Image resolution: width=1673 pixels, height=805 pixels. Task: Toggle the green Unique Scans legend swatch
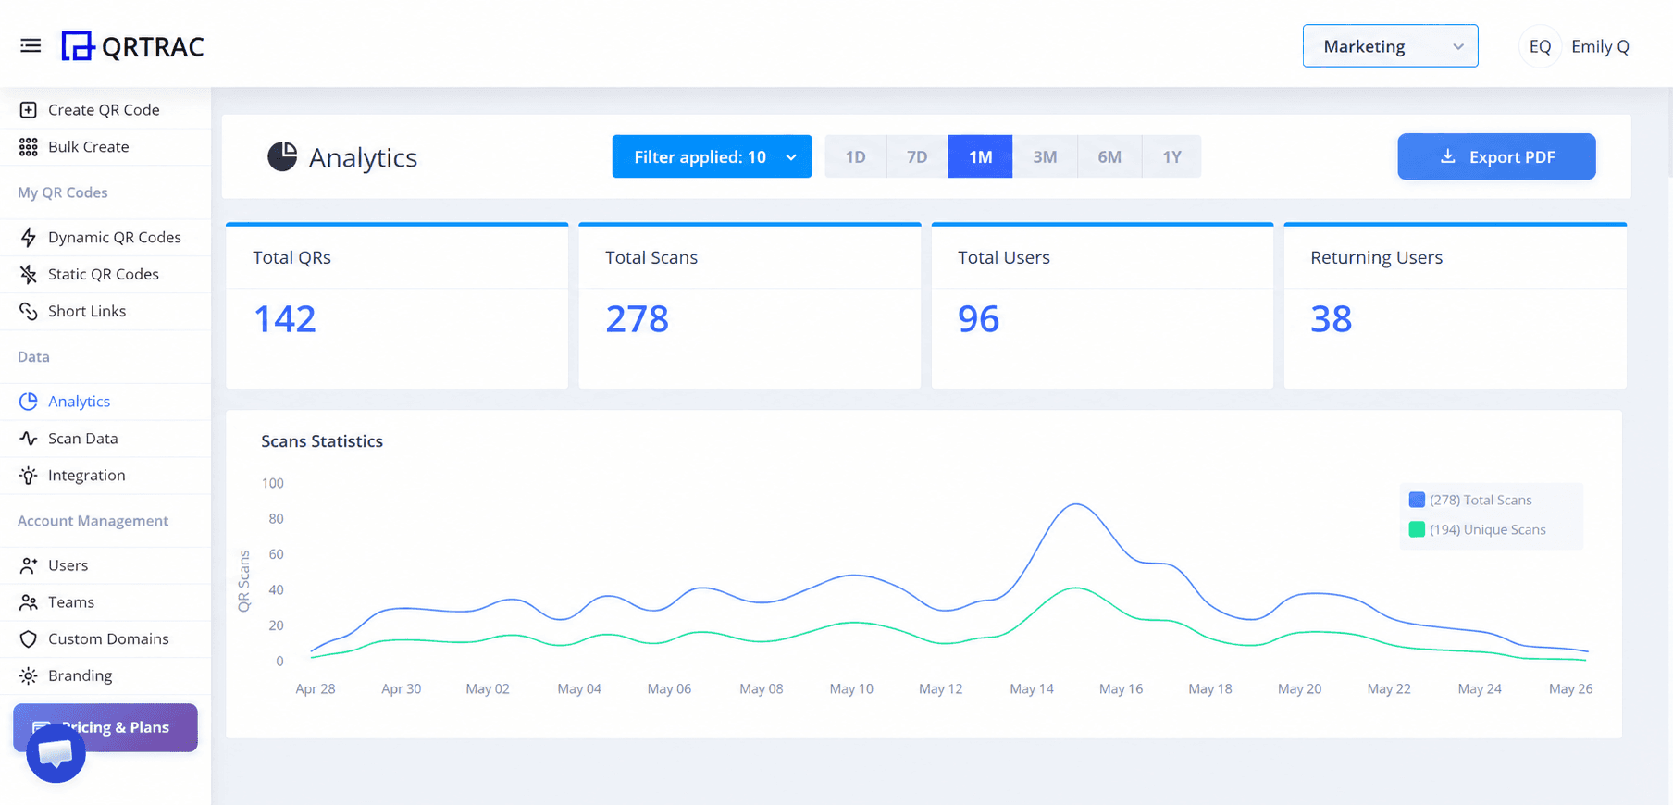click(1417, 529)
